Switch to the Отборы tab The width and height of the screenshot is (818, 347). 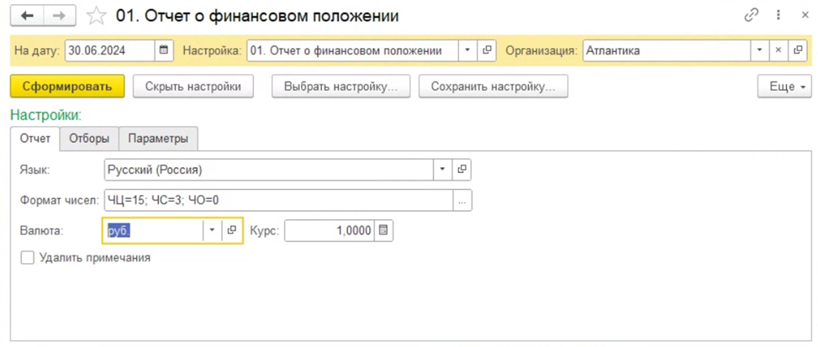click(89, 139)
